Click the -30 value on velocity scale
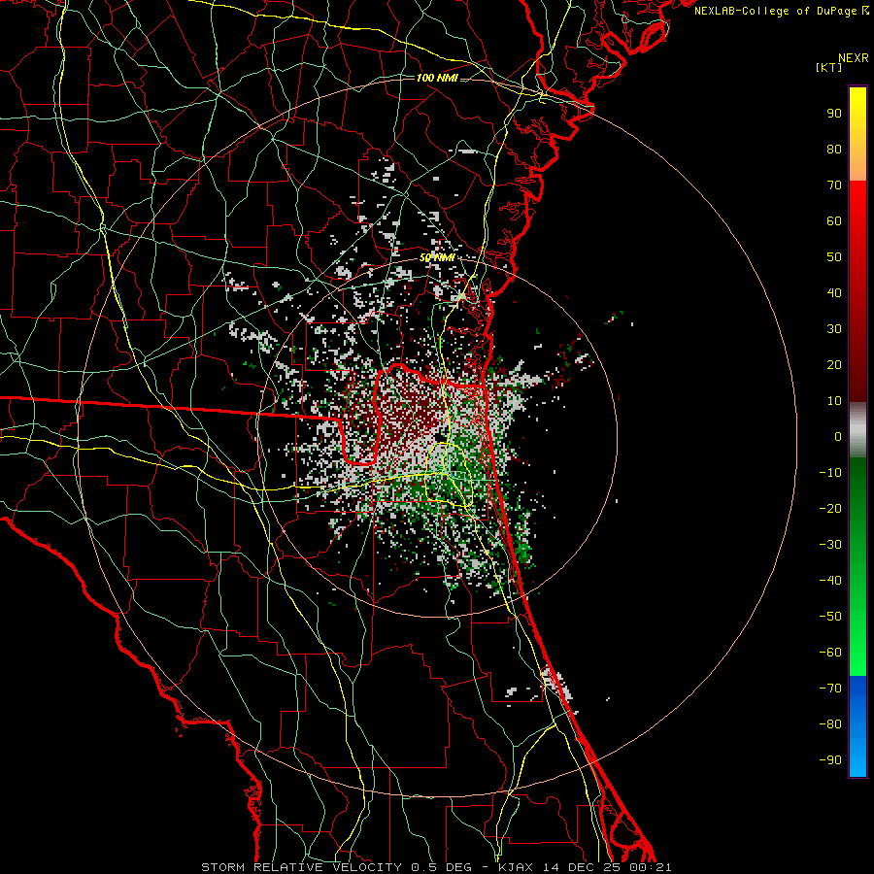The width and height of the screenshot is (874, 874). [830, 545]
